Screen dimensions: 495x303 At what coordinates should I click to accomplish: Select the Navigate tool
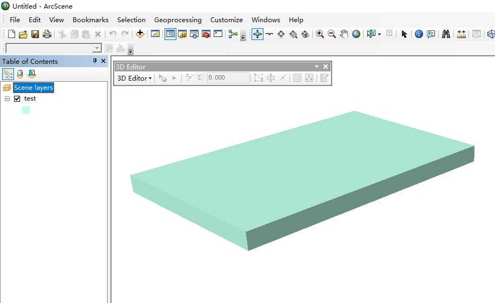click(x=257, y=34)
